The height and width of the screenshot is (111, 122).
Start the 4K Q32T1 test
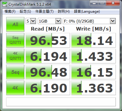click(15, 56)
